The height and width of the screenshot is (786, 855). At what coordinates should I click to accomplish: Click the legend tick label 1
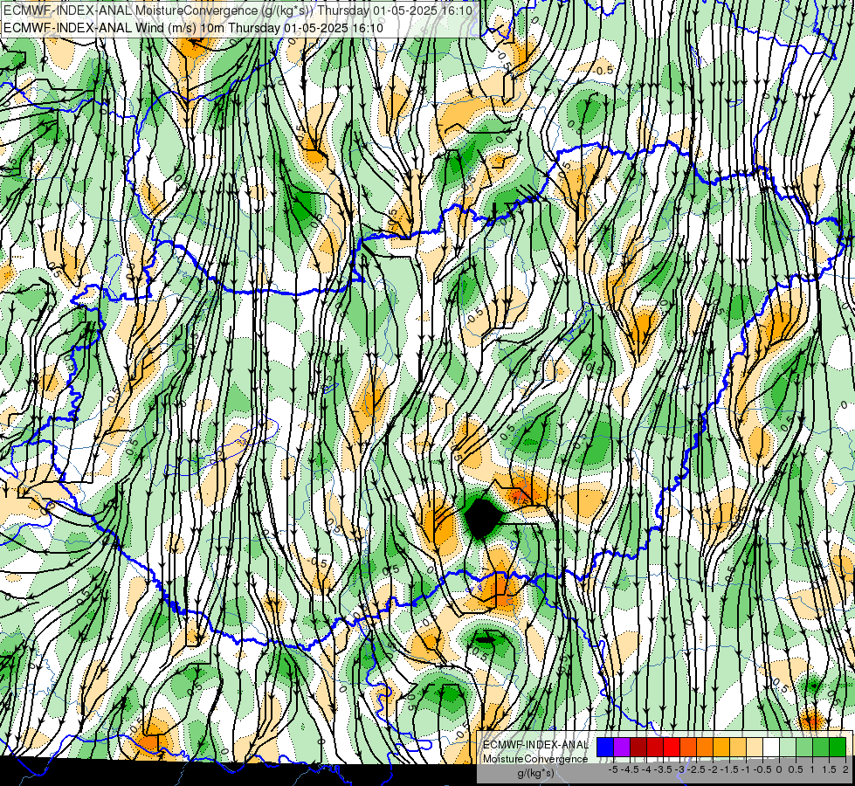pyautogui.click(x=812, y=769)
